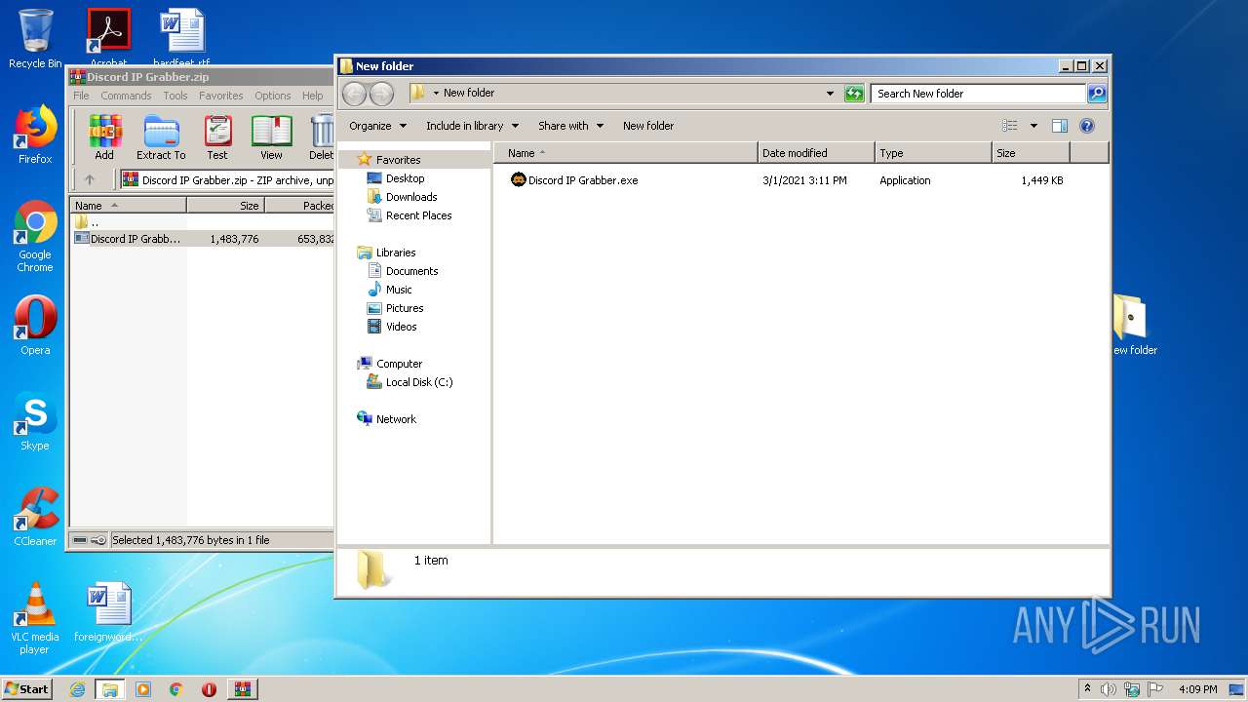Screen dimensions: 1248x702
Task: Click the Search New folder field
Action: click(978, 94)
